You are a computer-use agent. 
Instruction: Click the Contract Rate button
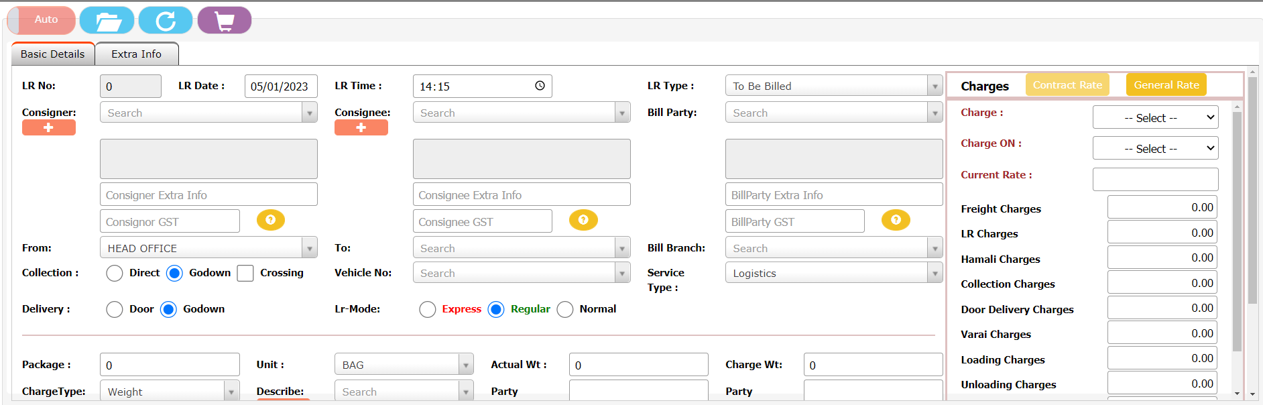point(1067,85)
